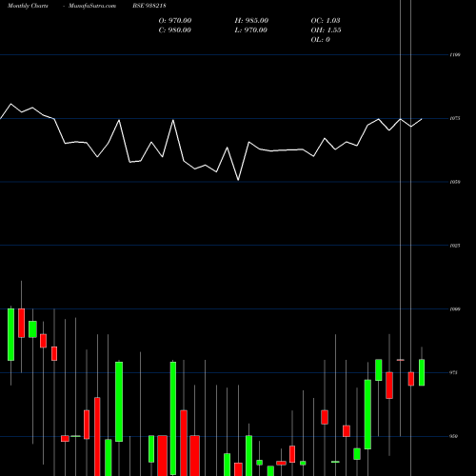Click the 975 price axis label
The height and width of the screenshot is (476, 476).
(453, 372)
